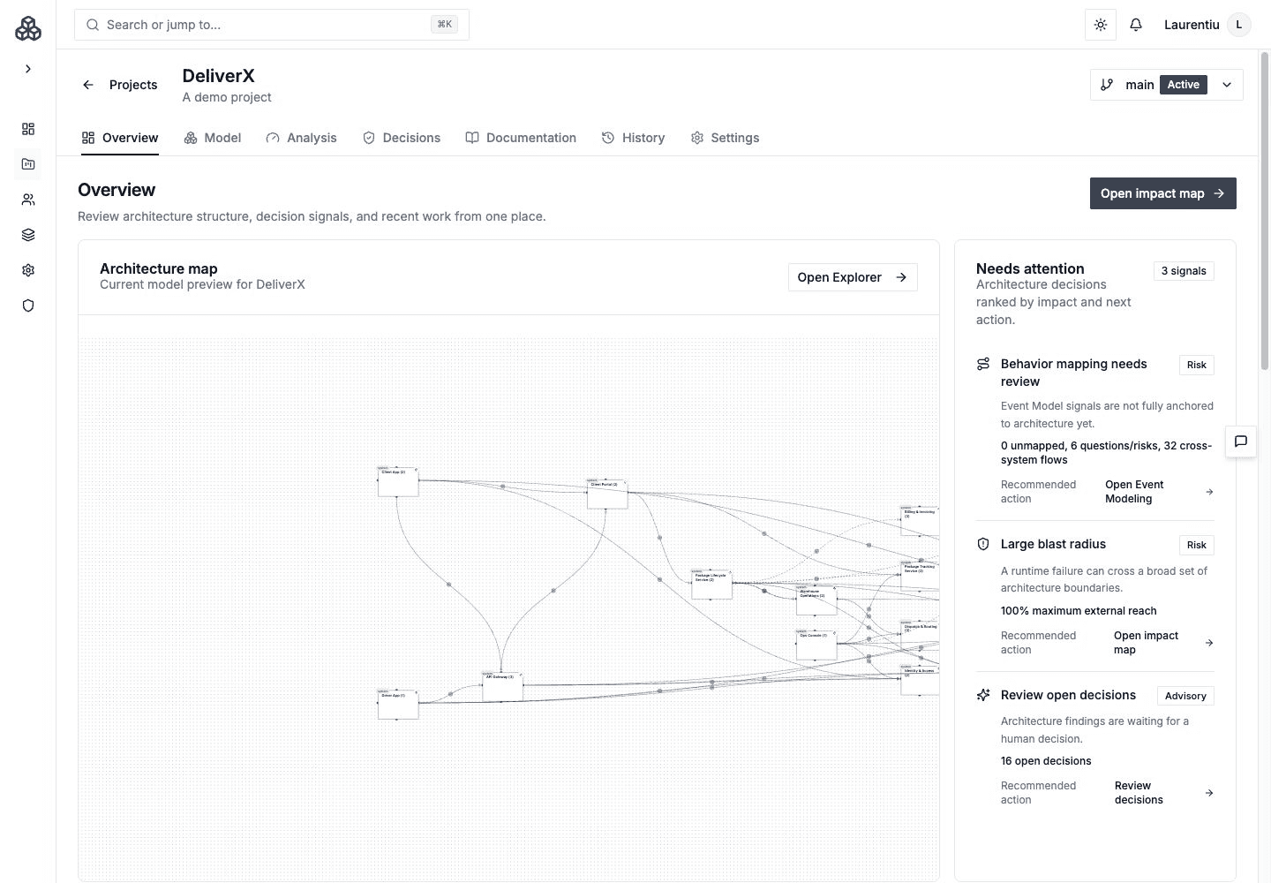
Task: Select the Ops Console node on the map
Action: tap(816, 645)
